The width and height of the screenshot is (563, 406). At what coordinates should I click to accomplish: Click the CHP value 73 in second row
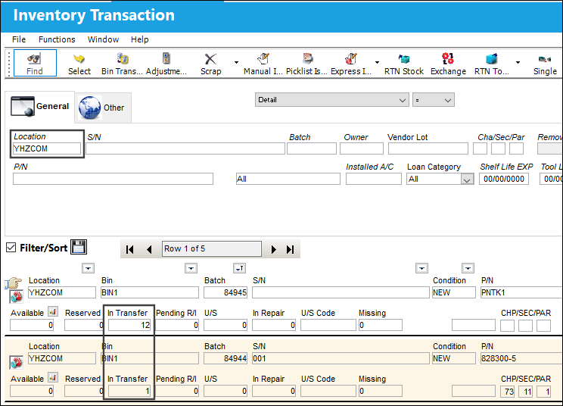click(x=507, y=392)
